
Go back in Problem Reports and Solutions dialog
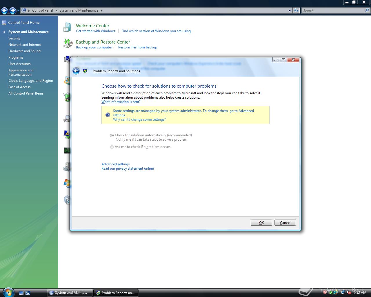pos(76,71)
